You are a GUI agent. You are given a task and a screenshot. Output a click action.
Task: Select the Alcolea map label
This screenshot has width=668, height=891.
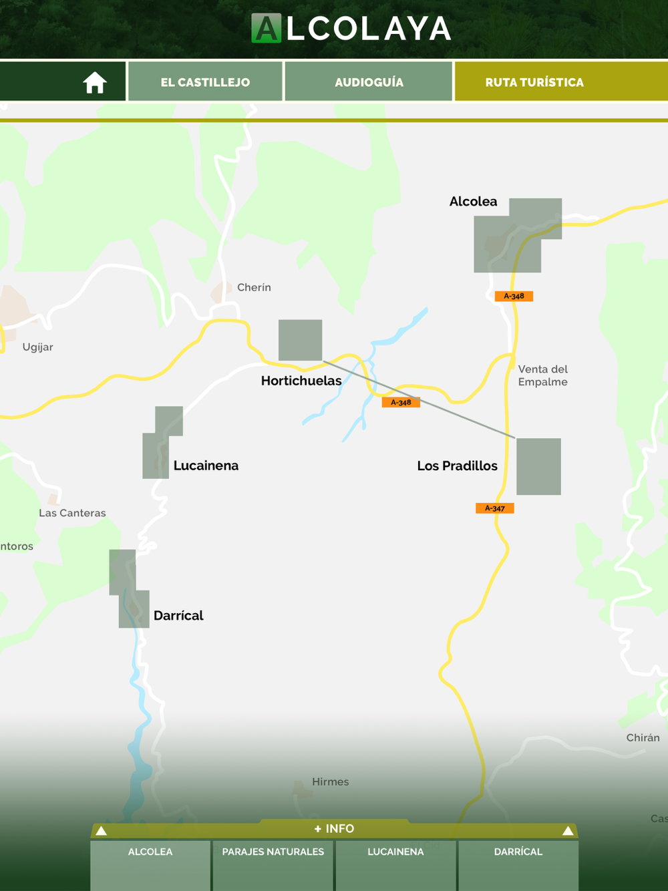click(x=473, y=202)
